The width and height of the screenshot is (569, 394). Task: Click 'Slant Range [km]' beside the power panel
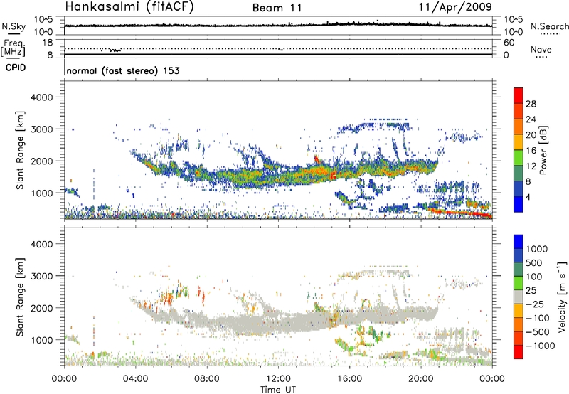point(21,150)
